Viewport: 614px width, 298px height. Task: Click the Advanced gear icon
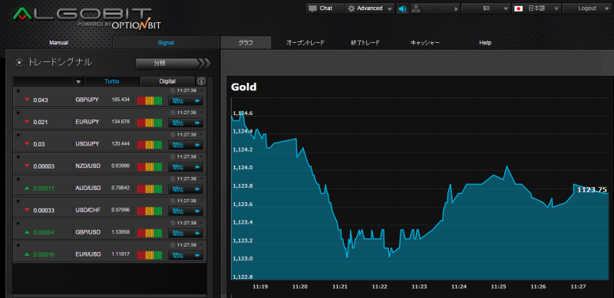[x=352, y=8]
